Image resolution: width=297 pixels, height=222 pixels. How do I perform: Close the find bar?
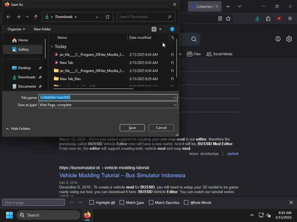291,203
